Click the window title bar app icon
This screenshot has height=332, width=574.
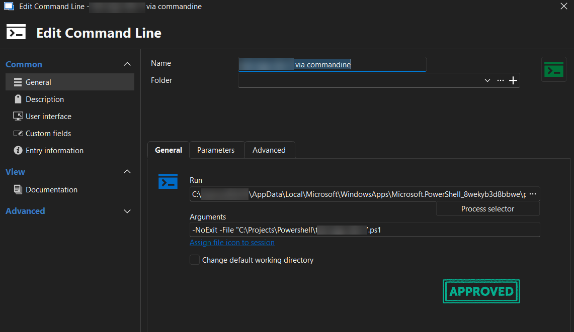[x=9, y=6]
